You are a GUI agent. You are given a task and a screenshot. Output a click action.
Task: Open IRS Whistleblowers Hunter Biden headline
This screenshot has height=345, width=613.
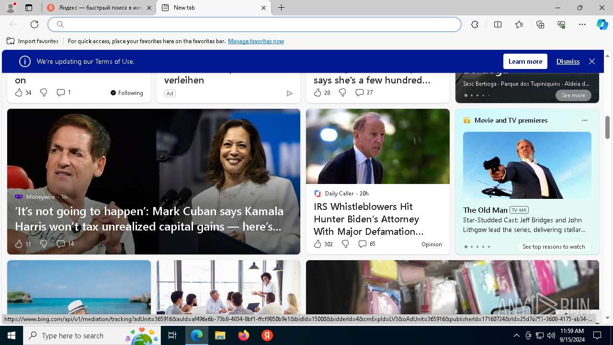click(x=369, y=219)
